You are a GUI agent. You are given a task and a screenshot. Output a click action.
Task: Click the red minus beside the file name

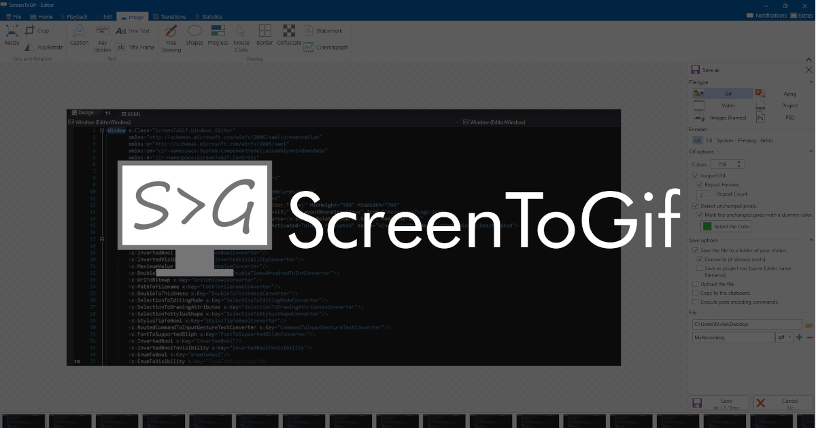809,338
